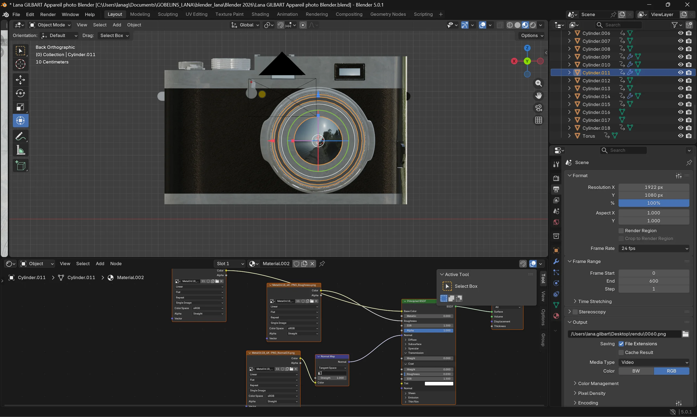Viewport: 697px width, 417px height.
Task: Select the Rotate tool
Action: point(20,93)
